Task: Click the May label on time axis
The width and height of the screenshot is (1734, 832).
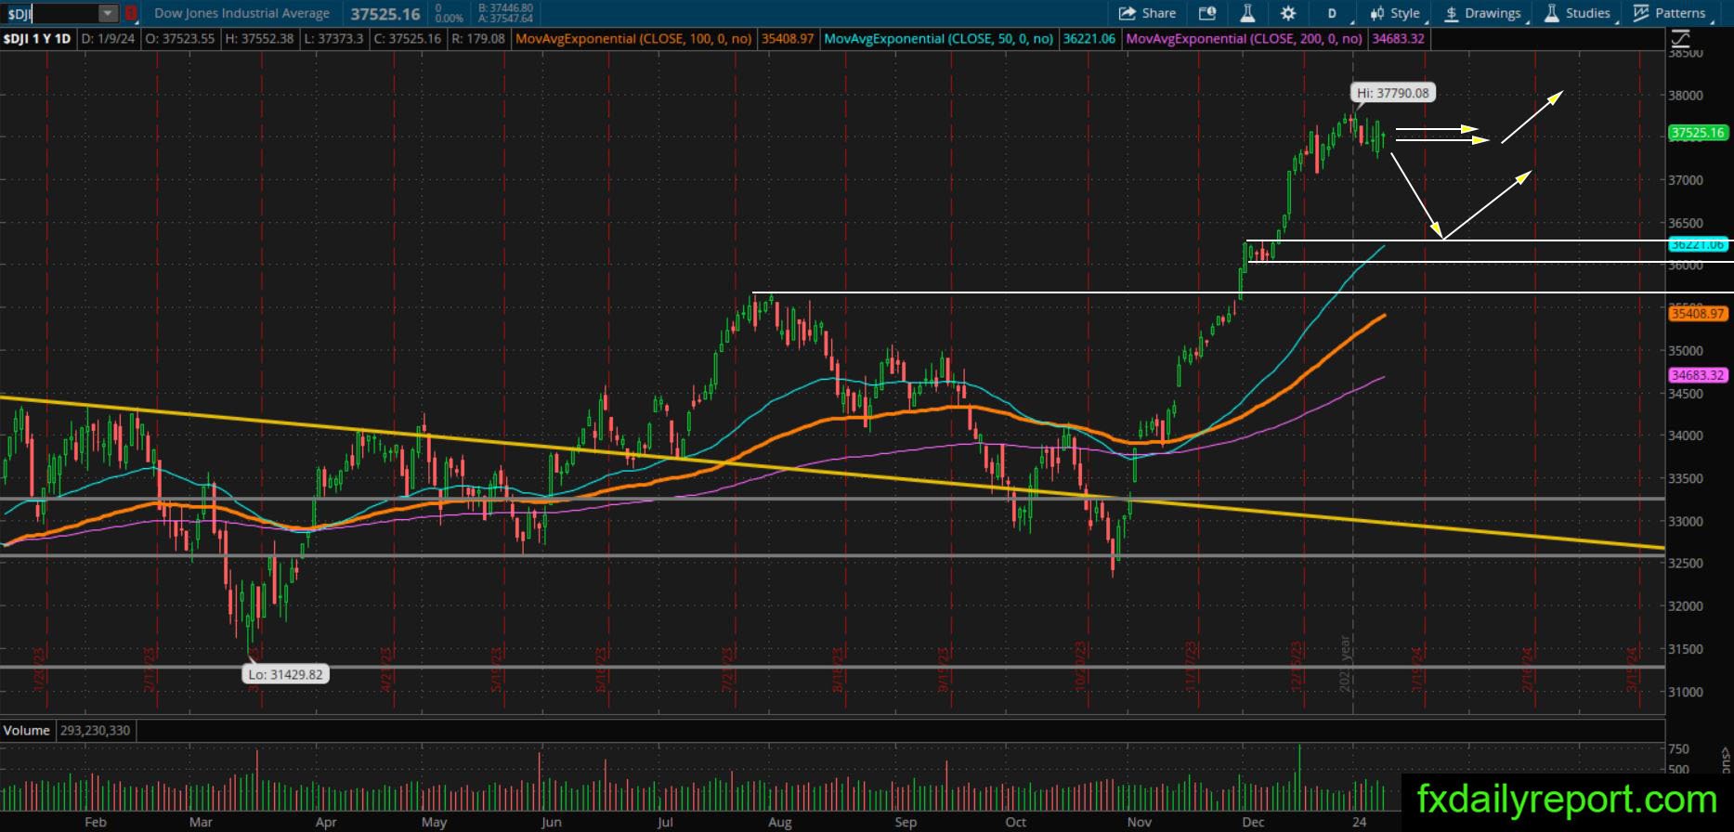Action: 434,822
